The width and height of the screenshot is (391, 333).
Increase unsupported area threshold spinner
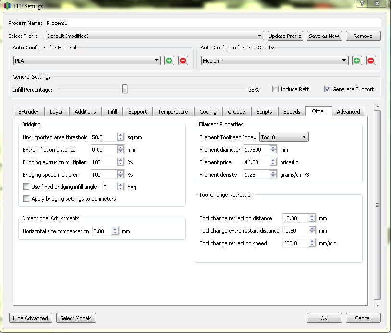(x=121, y=135)
